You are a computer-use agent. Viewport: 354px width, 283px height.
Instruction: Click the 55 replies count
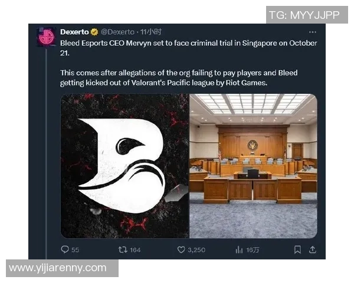point(75,250)
